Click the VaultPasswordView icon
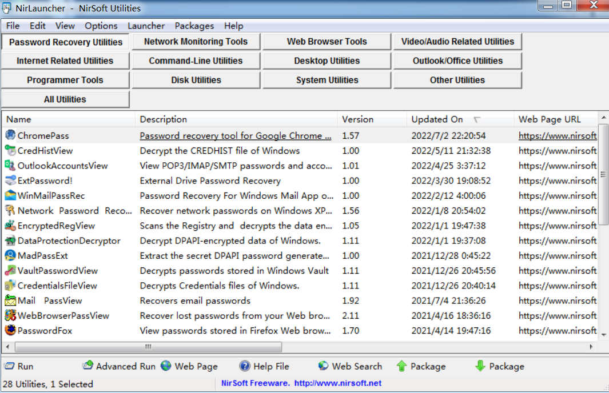The image size is (609, 393). (10, 270)
